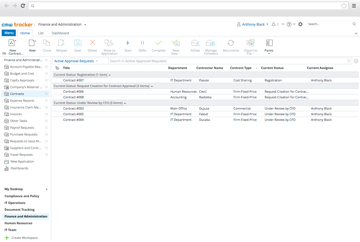This screenshot has width=360, height=242.
Task: Open the Payroll Requests application
Action: pos(22,128)
